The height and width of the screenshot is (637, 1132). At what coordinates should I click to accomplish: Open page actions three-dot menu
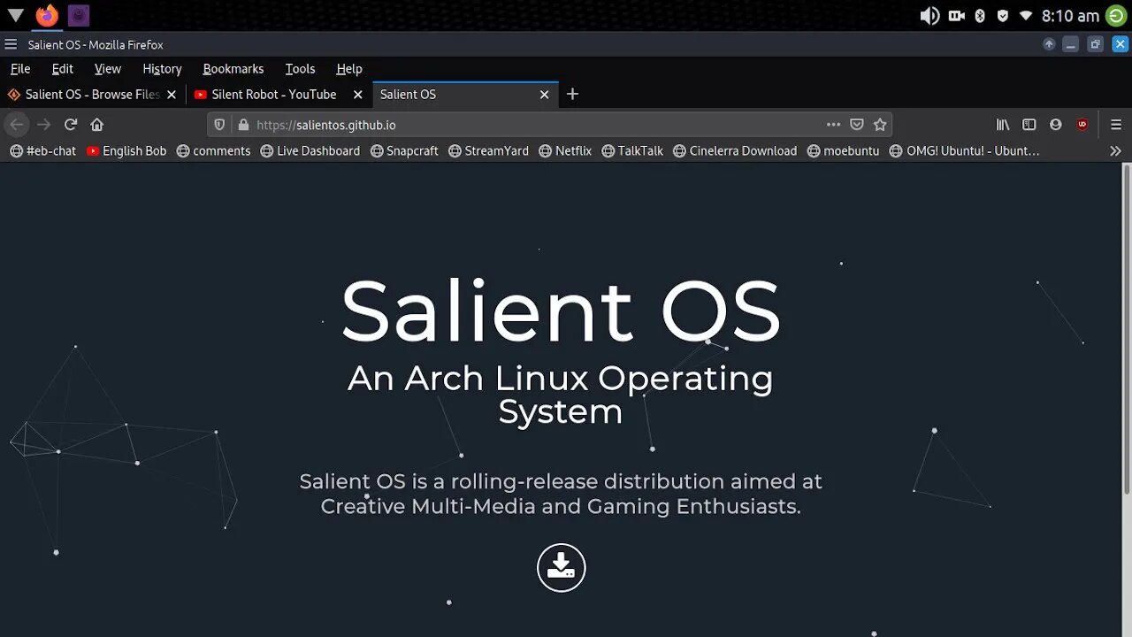pyautogui.click(x=833, y=125)
